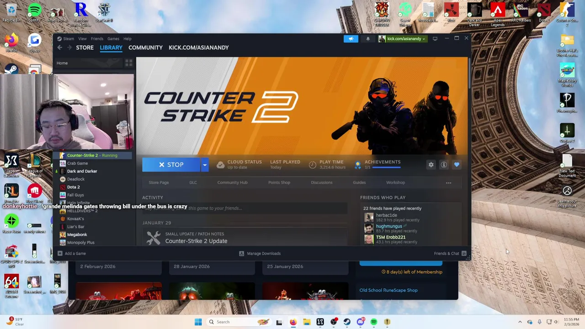Open Firefox from the taskbar
The image size is (585, 329).
(x=293, y=322)
